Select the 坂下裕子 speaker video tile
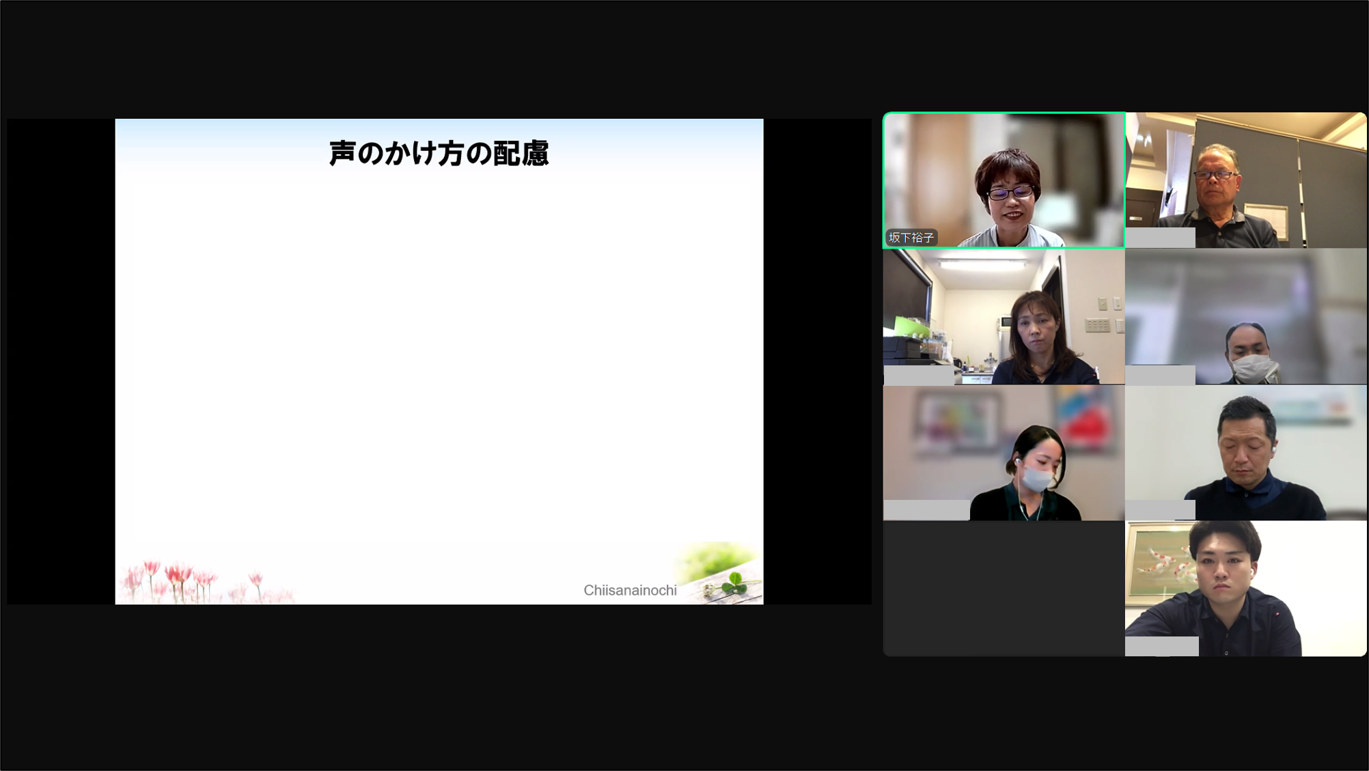 (1004, 180)
